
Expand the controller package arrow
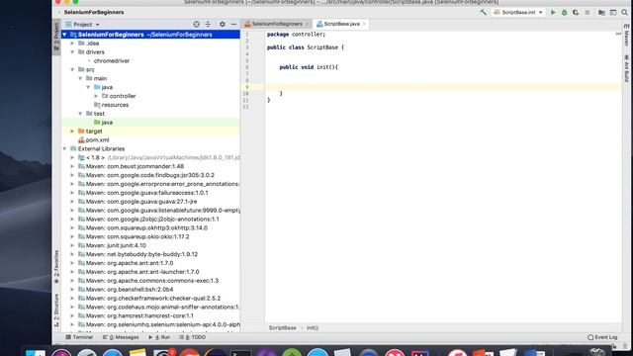96,96
